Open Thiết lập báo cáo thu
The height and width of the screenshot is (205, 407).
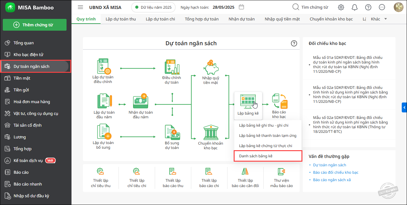[x=173, y=177]
